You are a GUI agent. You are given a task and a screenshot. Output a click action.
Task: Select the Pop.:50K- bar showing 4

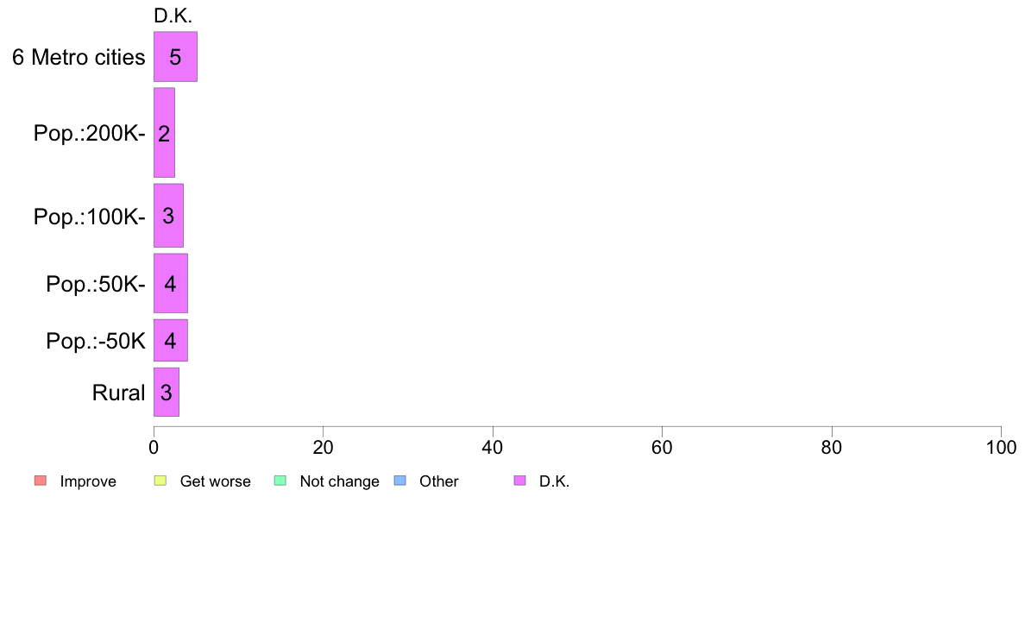171,283
